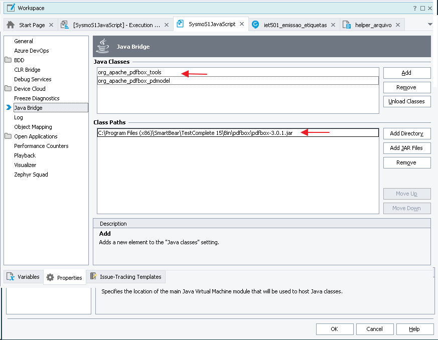This screenshot has width=438, height=340.
Task: Click the Issue-Tracking Templates icon
Action: coord(93,276)
